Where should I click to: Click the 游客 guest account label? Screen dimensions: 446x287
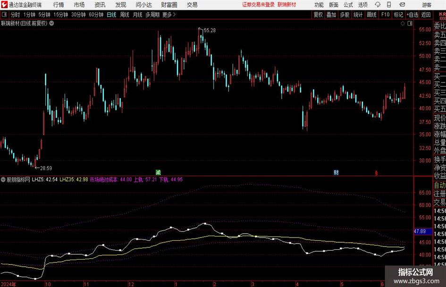pyautogui.click(x=426, y=5)
